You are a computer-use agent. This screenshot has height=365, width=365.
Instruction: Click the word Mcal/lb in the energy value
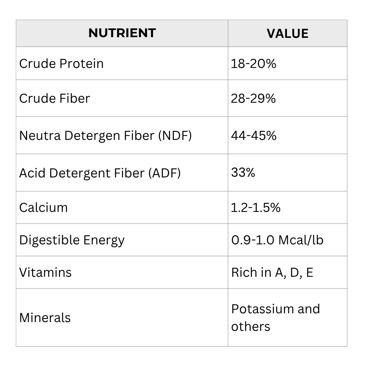301,240
